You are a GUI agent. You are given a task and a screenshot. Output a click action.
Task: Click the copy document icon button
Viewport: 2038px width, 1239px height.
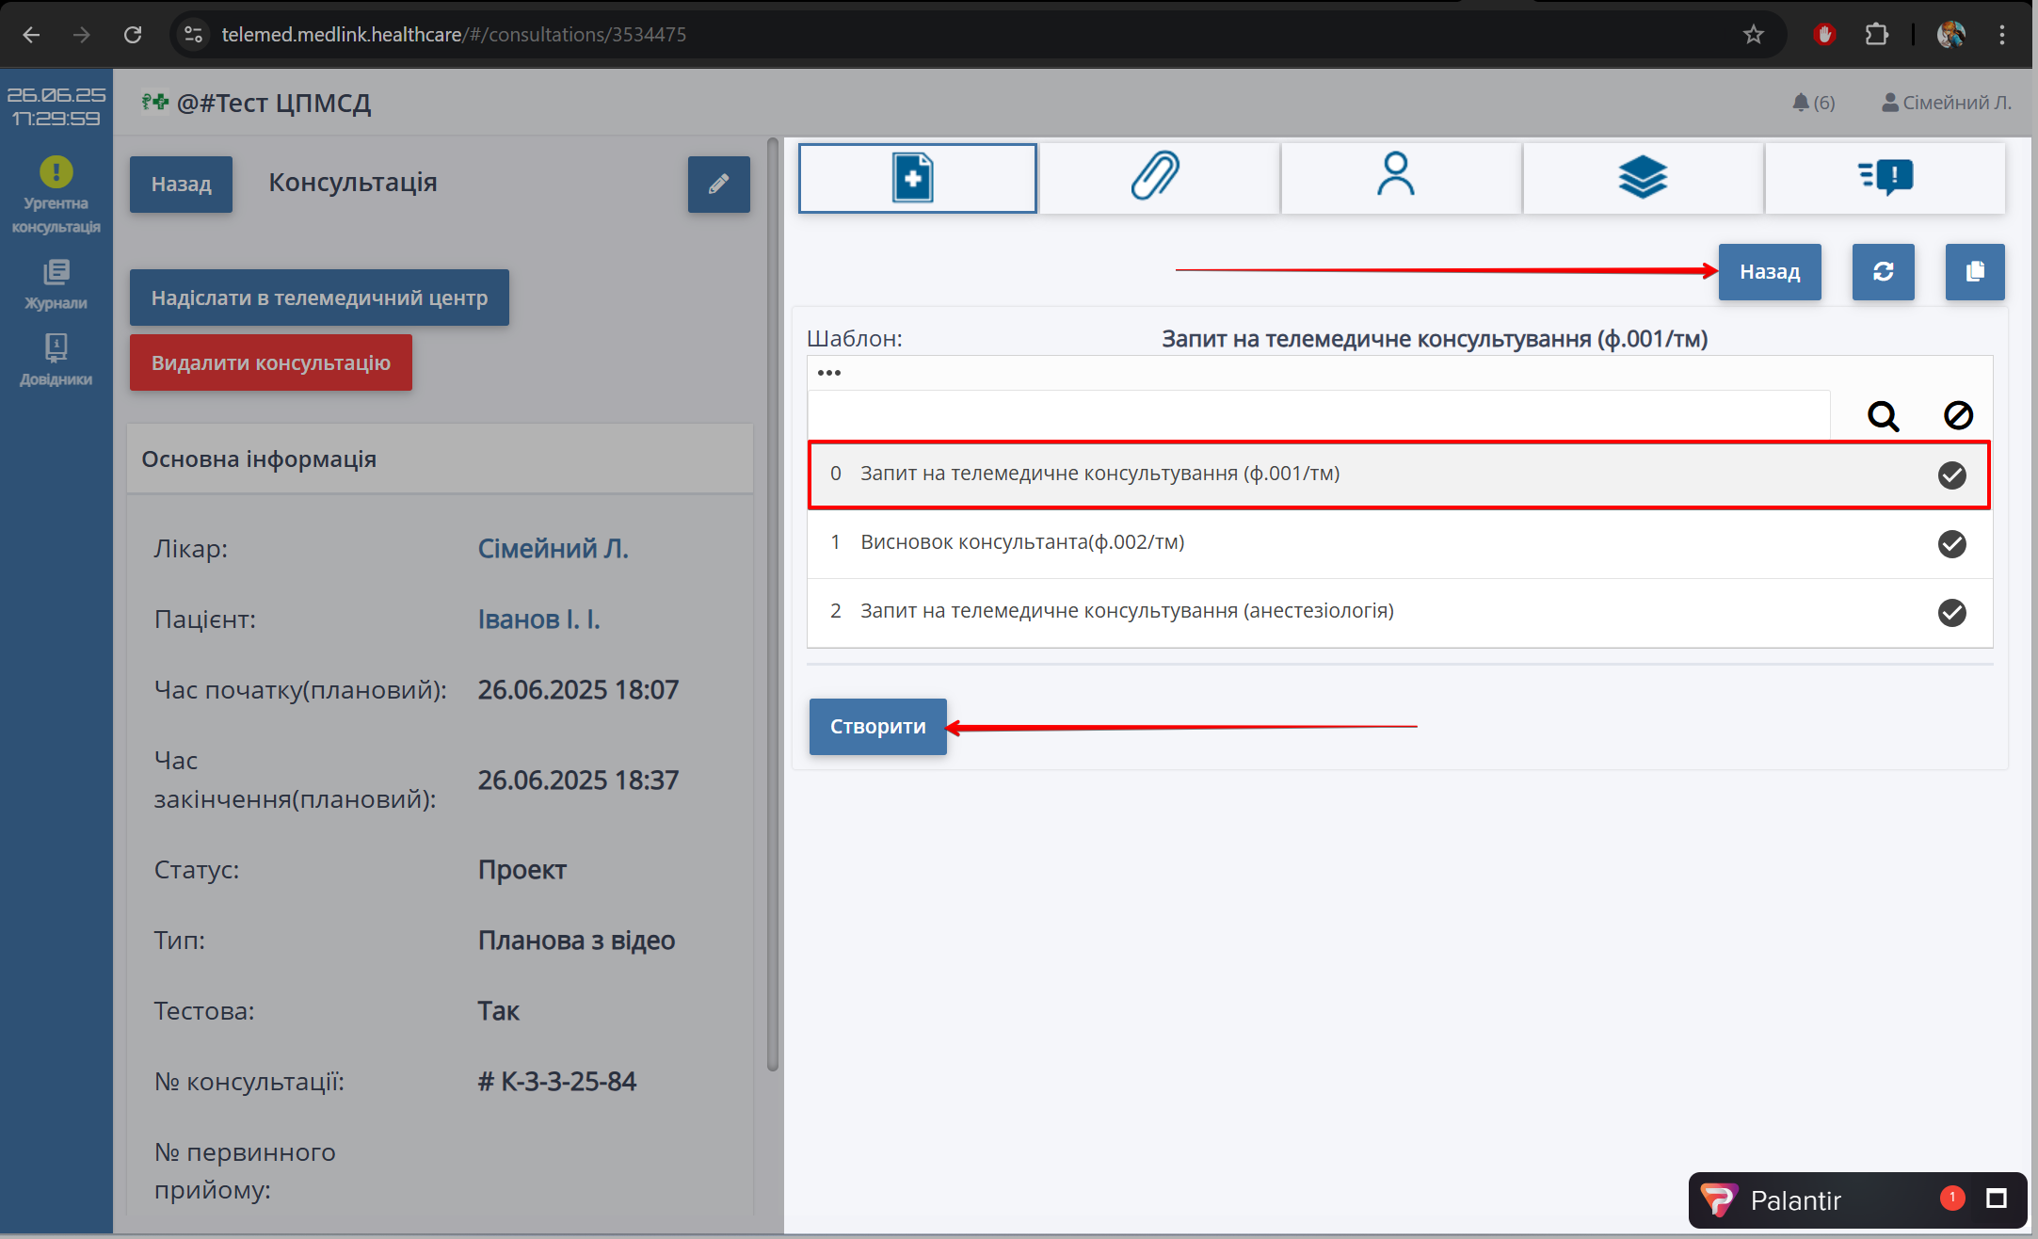click(x=1974, y=272)
